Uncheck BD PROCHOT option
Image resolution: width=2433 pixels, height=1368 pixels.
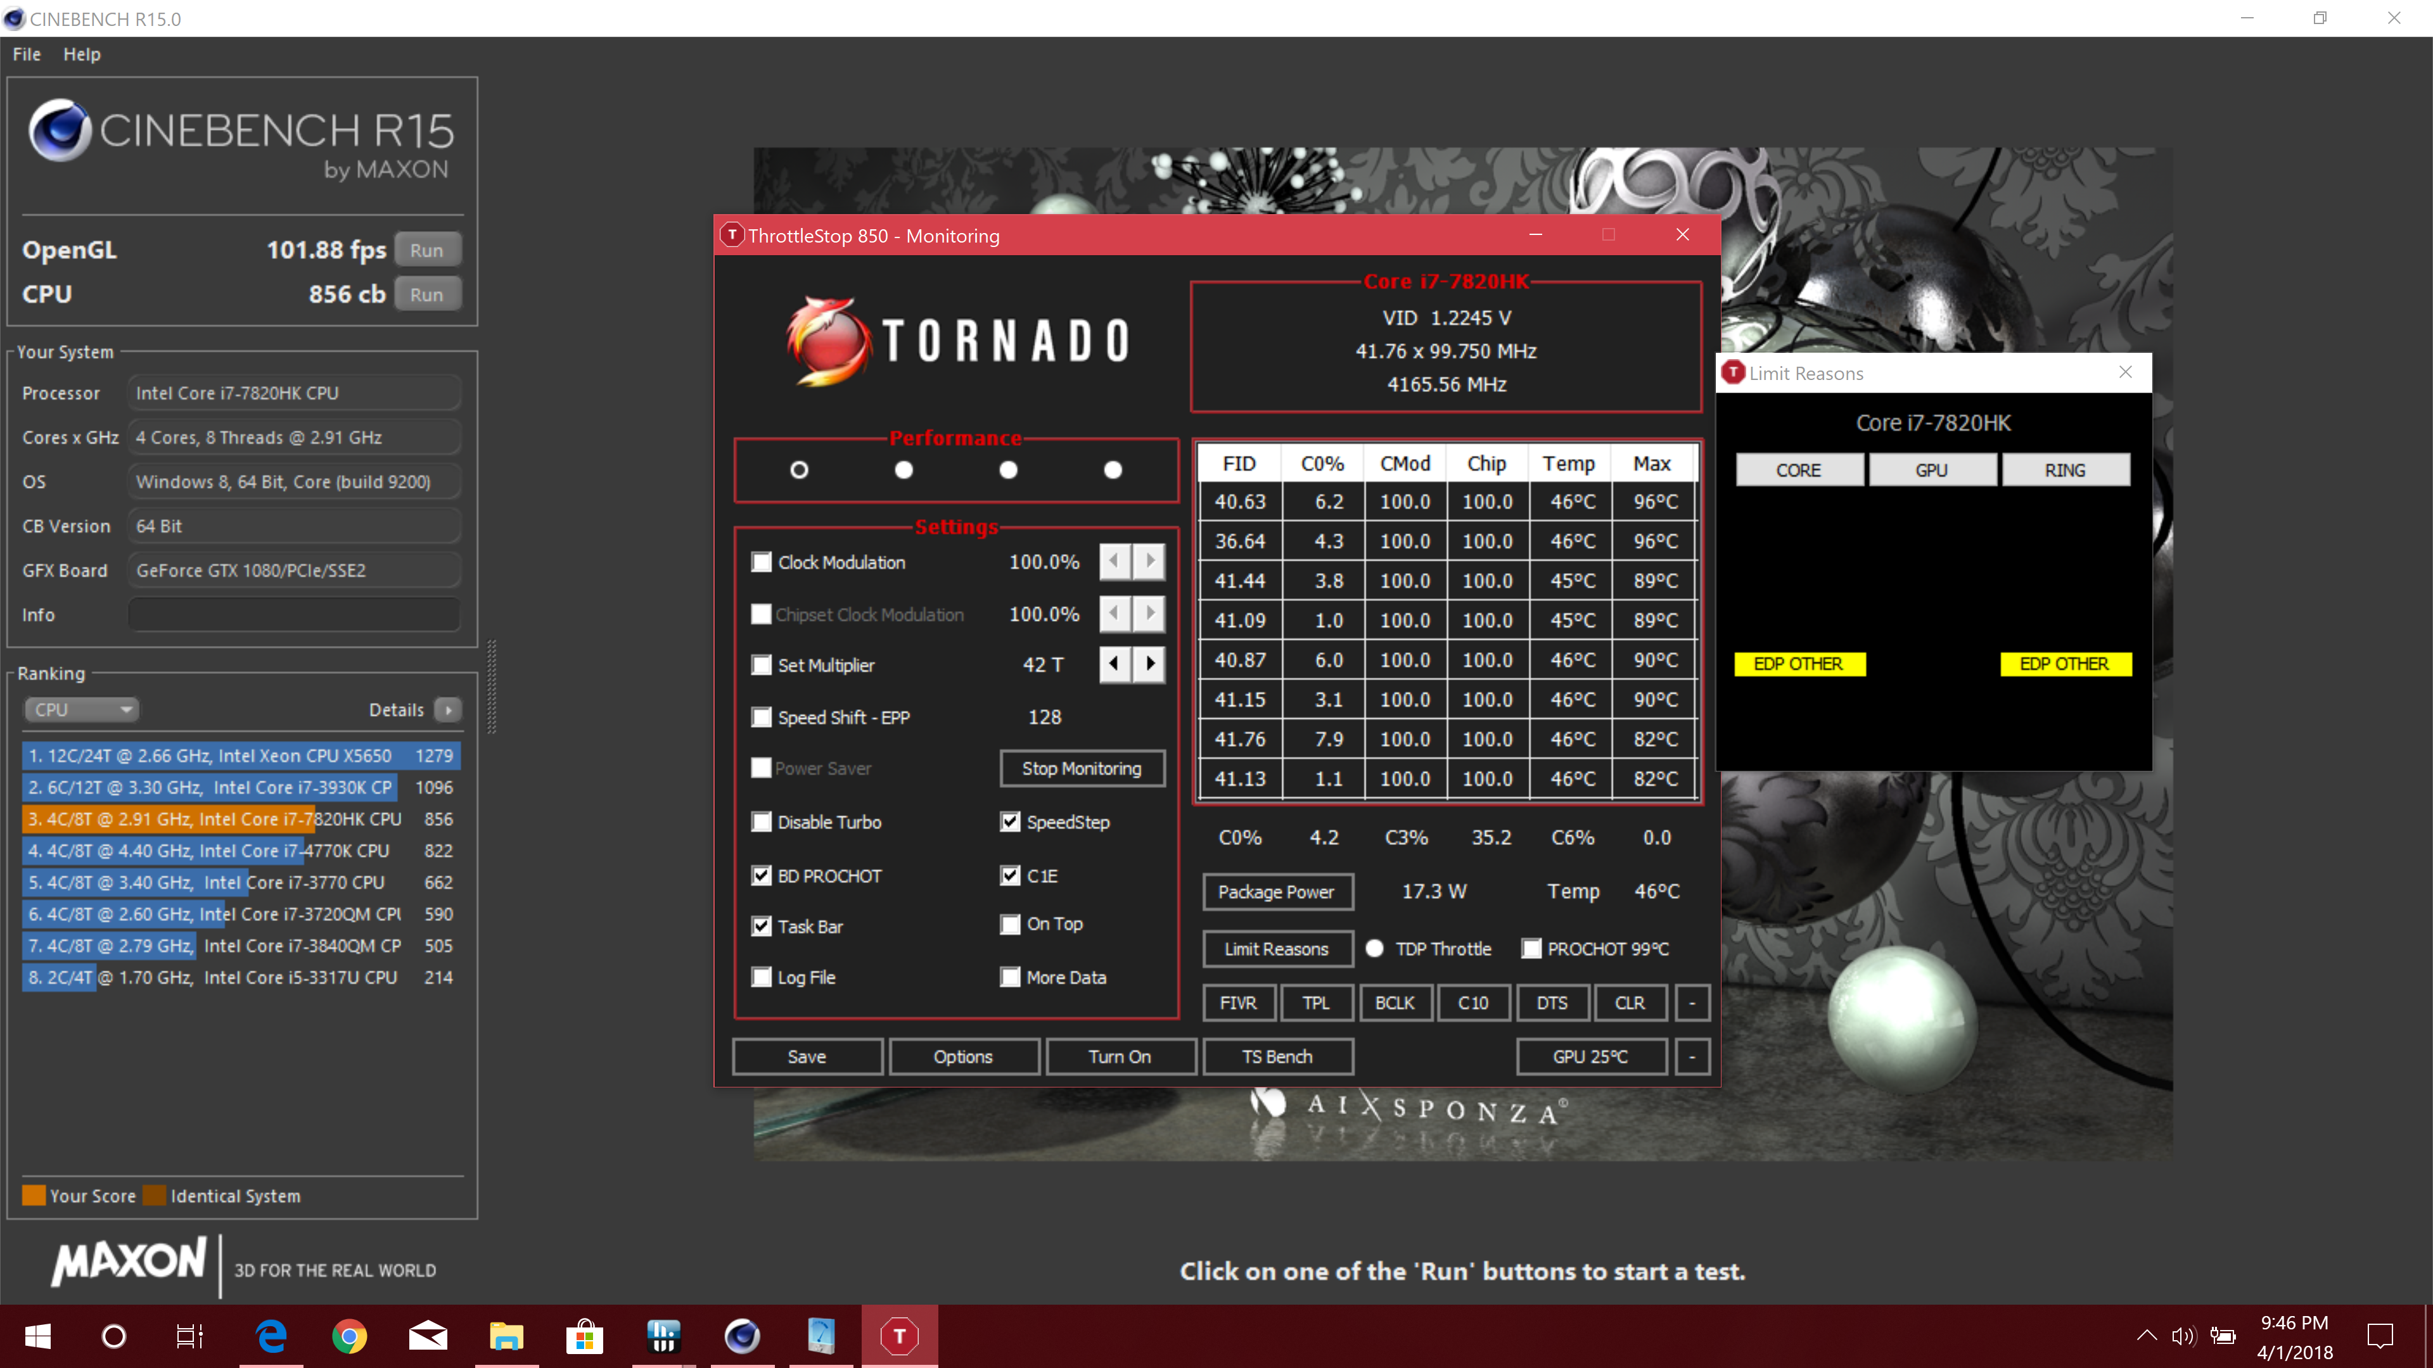click(761, 876)
